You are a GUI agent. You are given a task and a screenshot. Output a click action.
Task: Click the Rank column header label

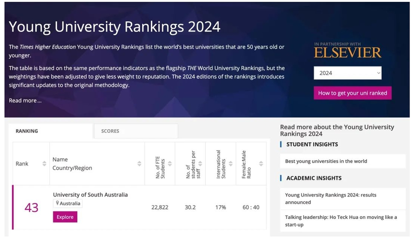22,164
